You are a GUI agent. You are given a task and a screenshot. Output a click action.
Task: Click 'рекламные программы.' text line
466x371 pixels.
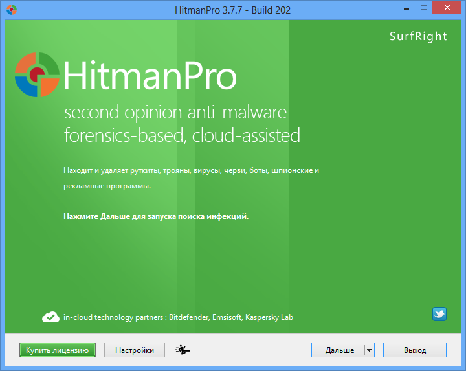point(107,186)
